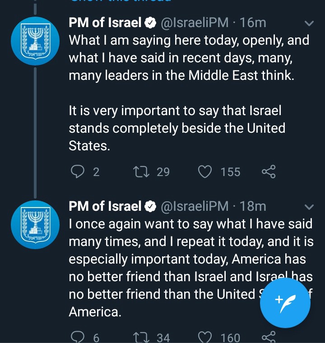Open @IsraeliPM handle on the 18m tweet
Viewport: 325px width, 343px height.
[x=195, y=206]
